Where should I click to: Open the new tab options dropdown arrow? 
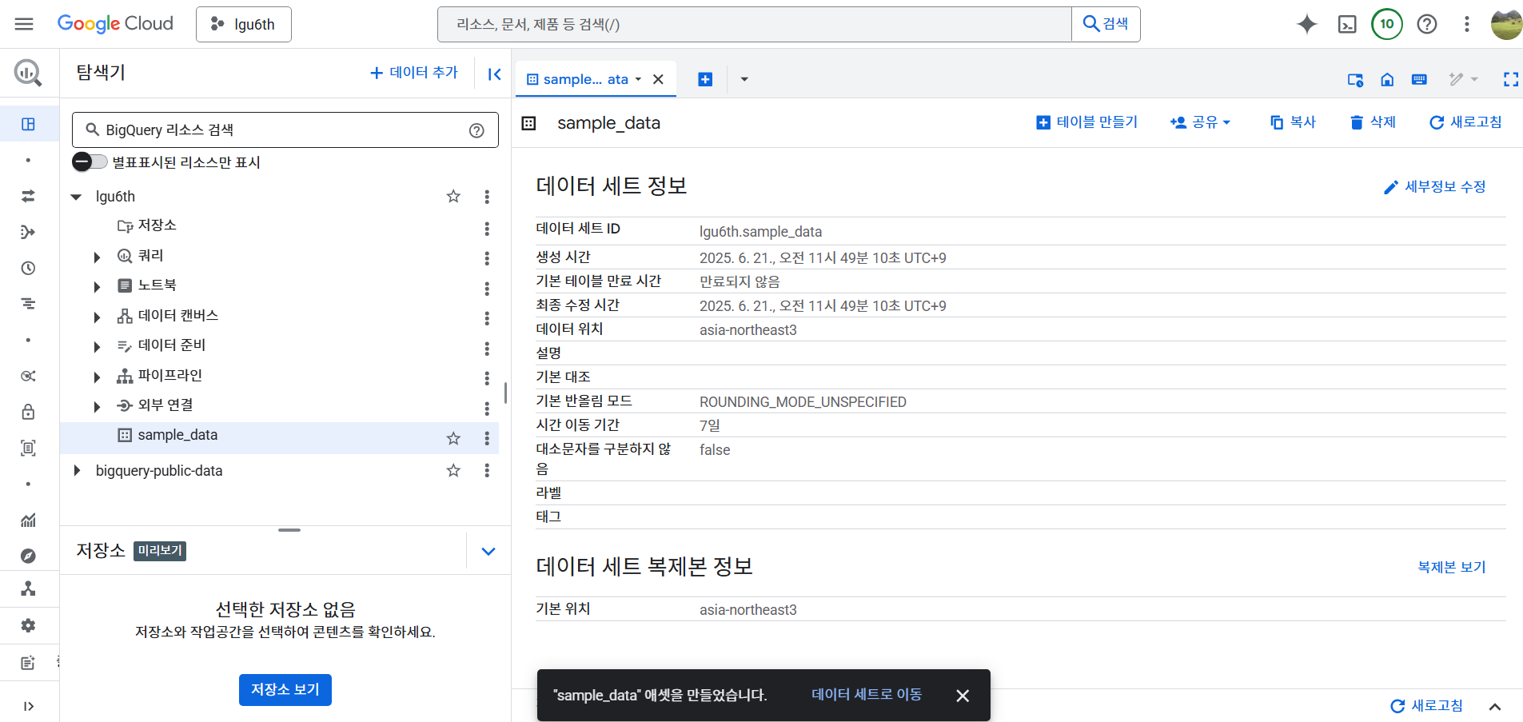point(744,79)
